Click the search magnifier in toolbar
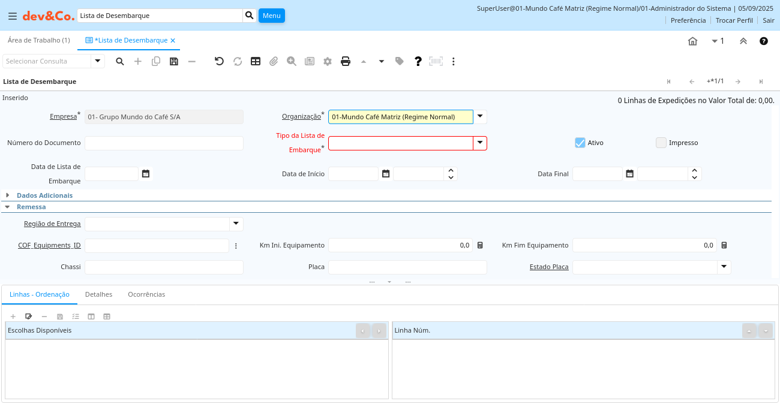780x404 pixels. coord(120,61)
